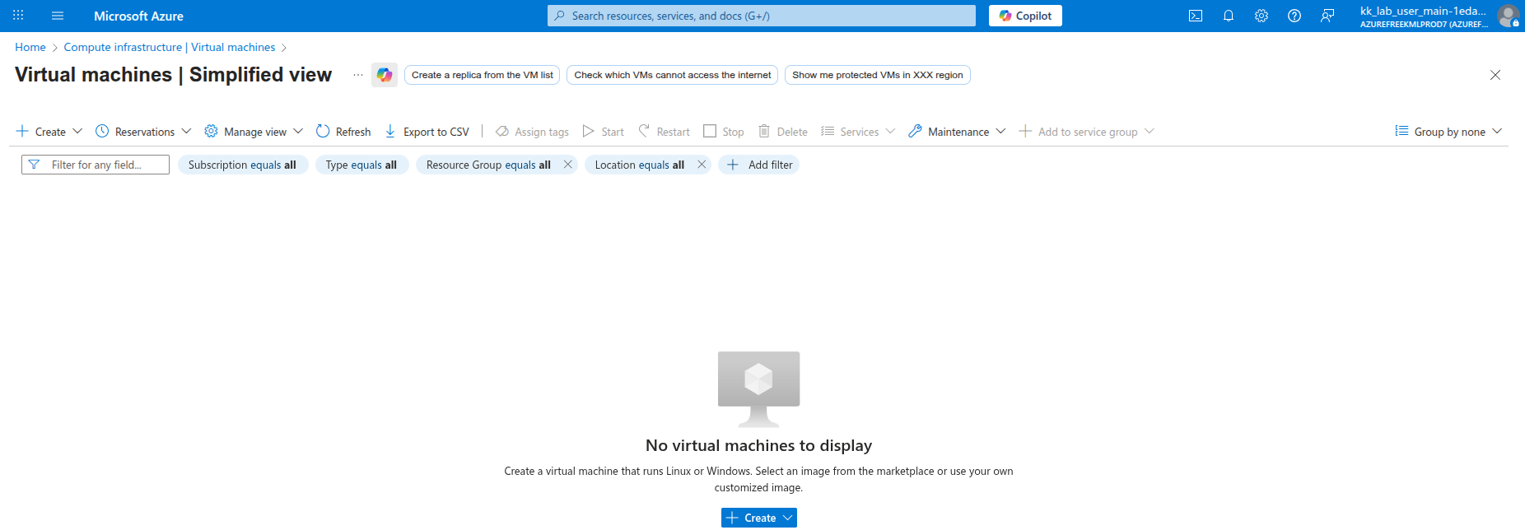
Task: Edit the Subscription equals all filter
Action: (x=243, y=165)
